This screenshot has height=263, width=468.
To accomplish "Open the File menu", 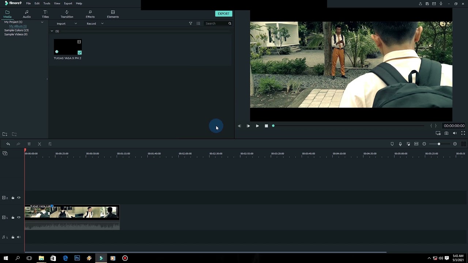I will [x=28, y=3].
